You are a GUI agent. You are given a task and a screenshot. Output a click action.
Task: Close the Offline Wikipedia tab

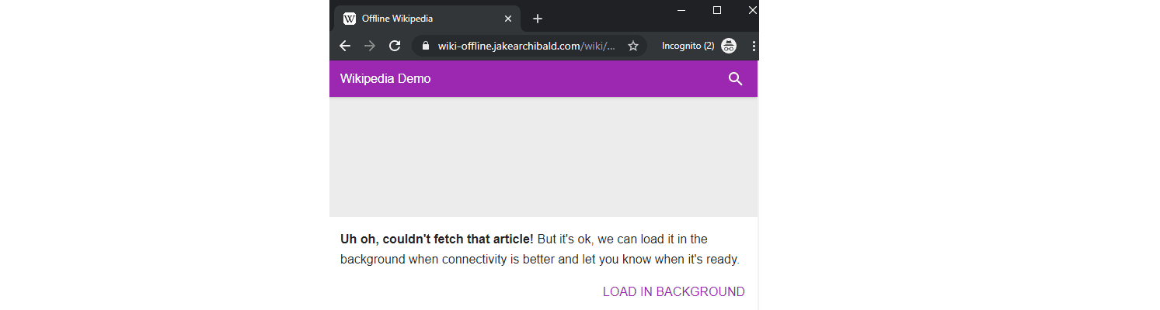point(508,19)
